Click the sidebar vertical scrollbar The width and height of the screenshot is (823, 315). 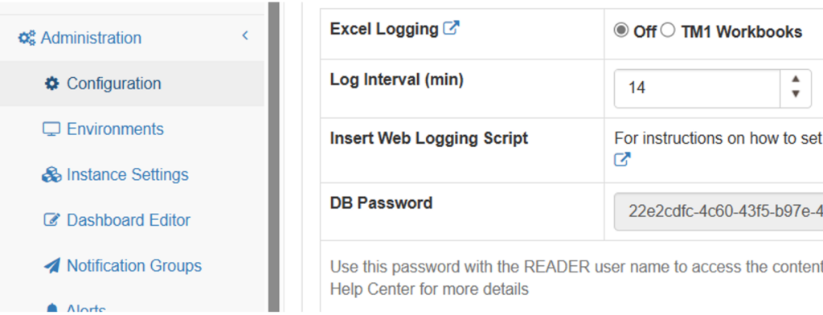coord(274,157)
